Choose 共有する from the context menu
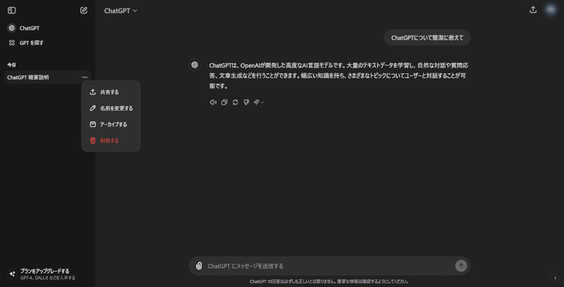The width and height of the screenshot is (564, 287). (x=111, y=92)
